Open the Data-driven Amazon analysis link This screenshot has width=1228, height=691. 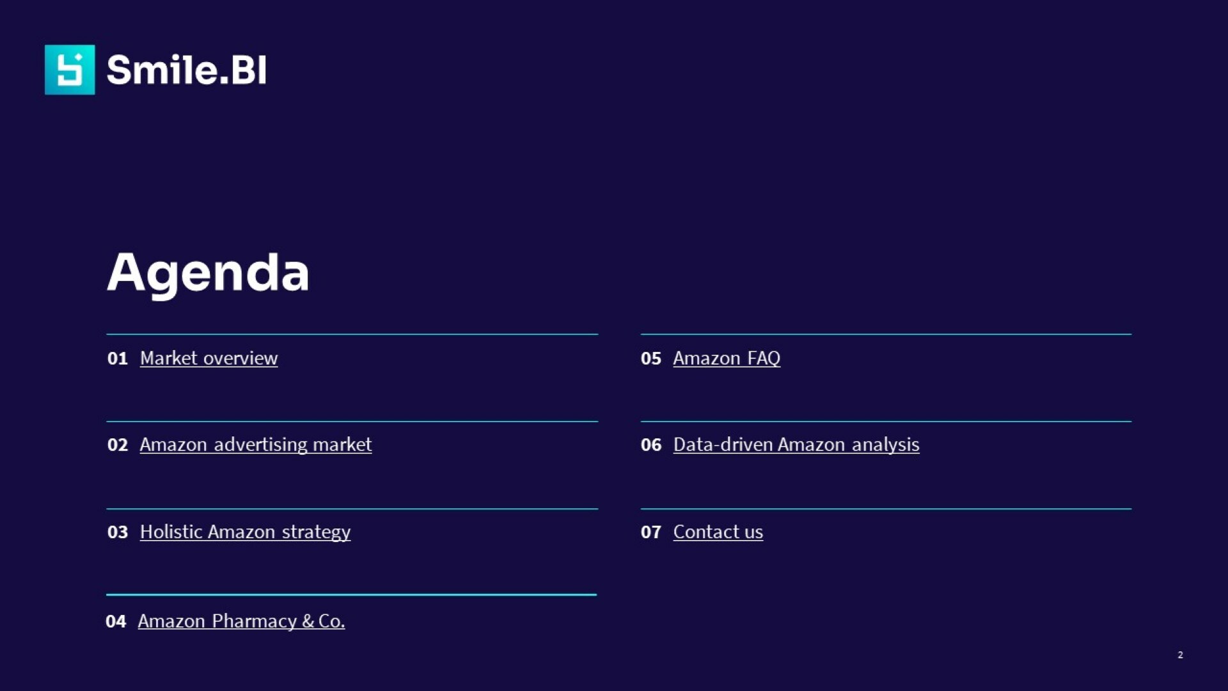(x=796, y=445)
